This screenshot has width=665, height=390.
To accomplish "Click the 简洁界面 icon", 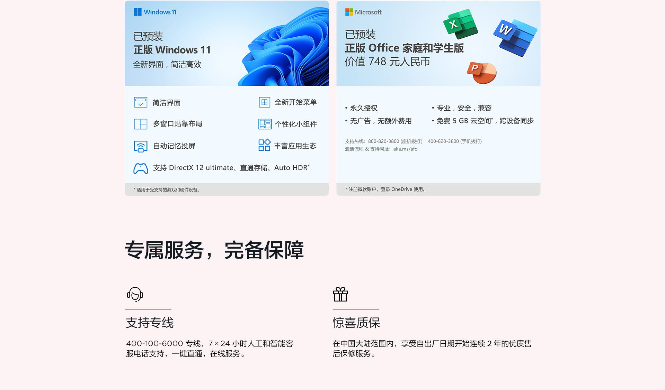I will click(x=141, y=102).
